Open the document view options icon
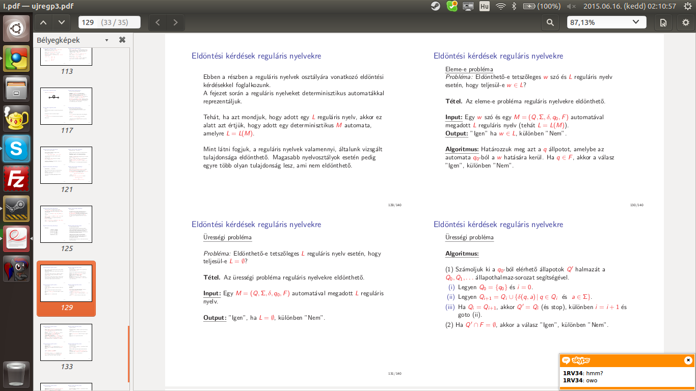Image resolution: width=696 pixels, height=391 pixels. pos(663,22)
